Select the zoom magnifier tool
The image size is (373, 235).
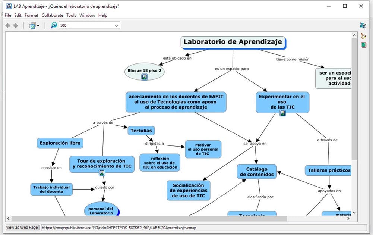tap(54, 25)
